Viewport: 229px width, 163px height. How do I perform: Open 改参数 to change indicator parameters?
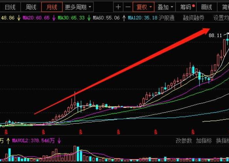point(184,141)
